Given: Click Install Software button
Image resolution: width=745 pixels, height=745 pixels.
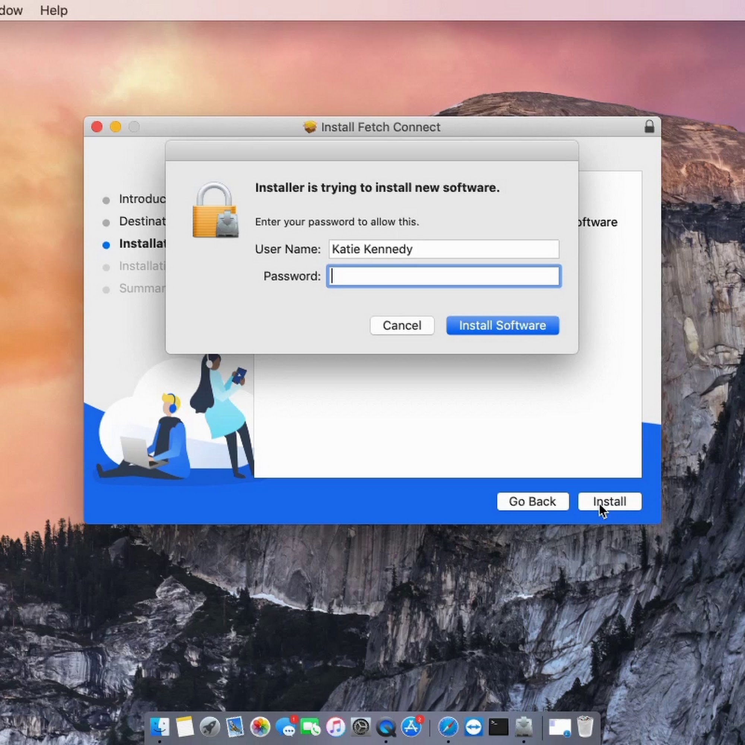Looking at the screenshot, I should 503,326.
